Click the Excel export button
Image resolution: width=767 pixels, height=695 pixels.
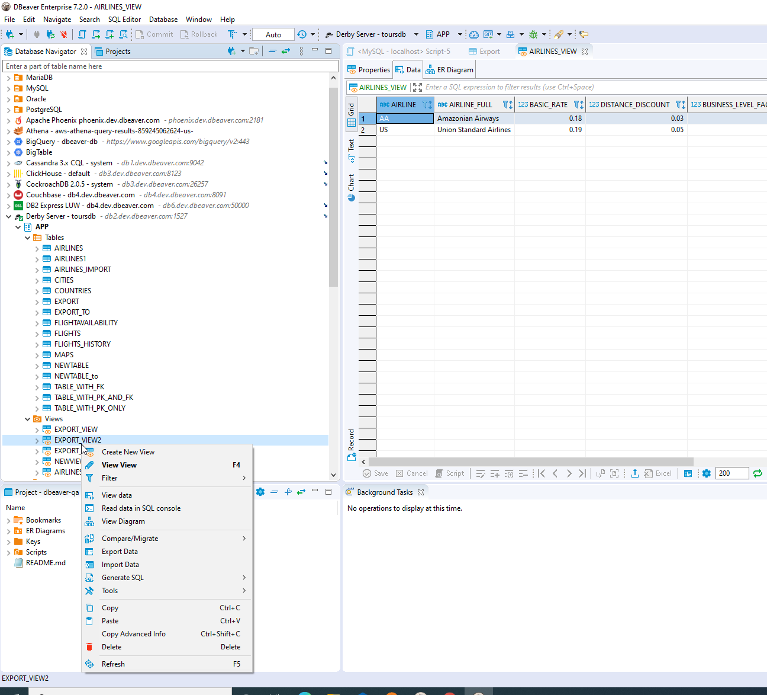658,473
